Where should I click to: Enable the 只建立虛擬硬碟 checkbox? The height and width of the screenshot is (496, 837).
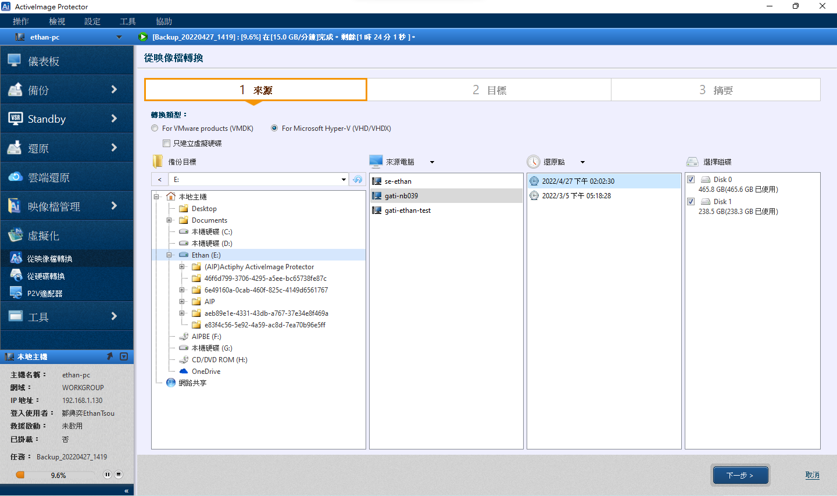pyautogui.click(x=167, y=144)
